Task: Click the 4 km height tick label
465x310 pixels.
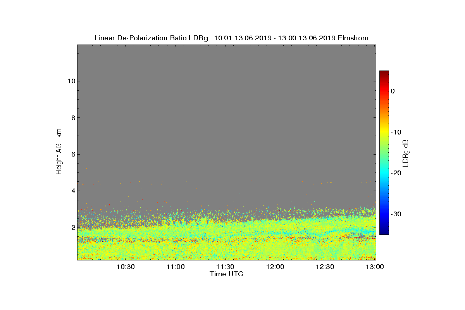Action: coord(73,191)
